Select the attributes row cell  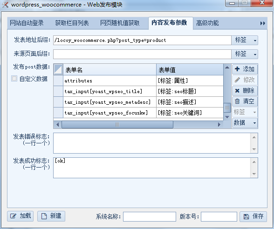pyautogui.click(x=110, y=81)
